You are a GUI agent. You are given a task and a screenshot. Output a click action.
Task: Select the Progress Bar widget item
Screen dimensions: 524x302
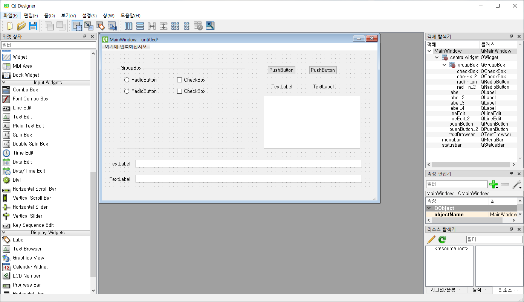(27, 285)
